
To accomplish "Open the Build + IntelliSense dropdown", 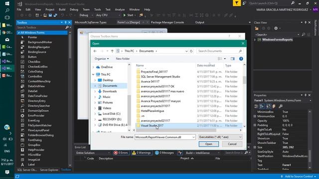I will pos(202,153).
